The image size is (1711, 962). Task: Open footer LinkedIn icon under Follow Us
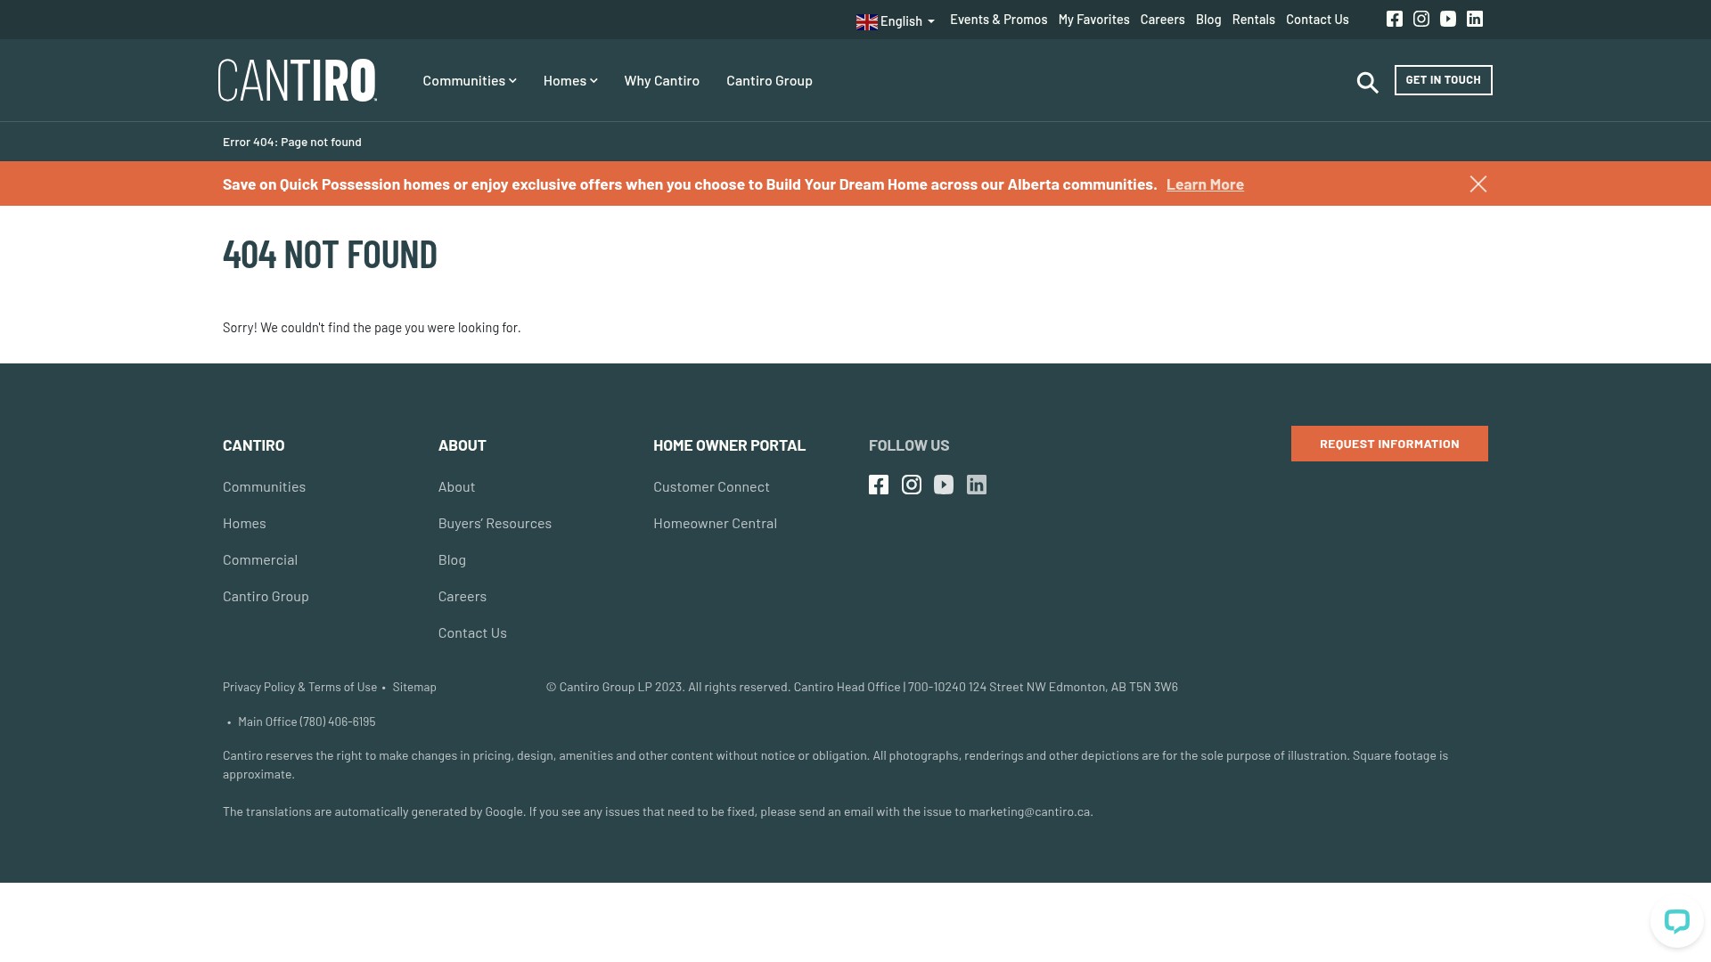(977, 485)
